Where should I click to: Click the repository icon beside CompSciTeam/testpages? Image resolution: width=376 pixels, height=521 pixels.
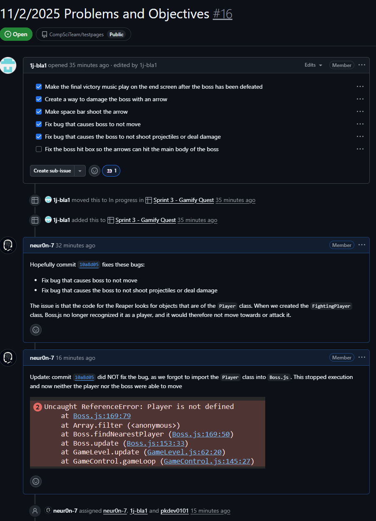pyautogui.click(x=44, y=34)
